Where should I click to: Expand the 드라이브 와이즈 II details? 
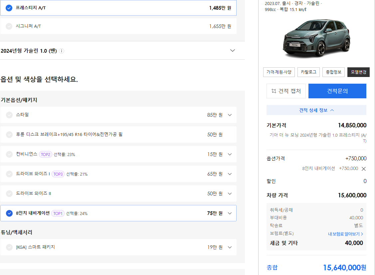point(230,194)
